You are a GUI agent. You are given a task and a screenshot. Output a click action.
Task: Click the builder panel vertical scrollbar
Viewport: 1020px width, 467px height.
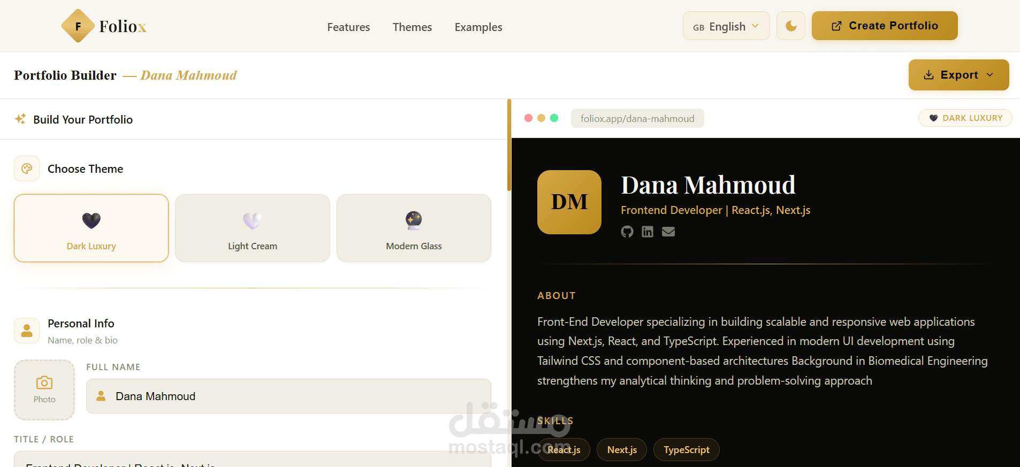(x=509, y=145)
